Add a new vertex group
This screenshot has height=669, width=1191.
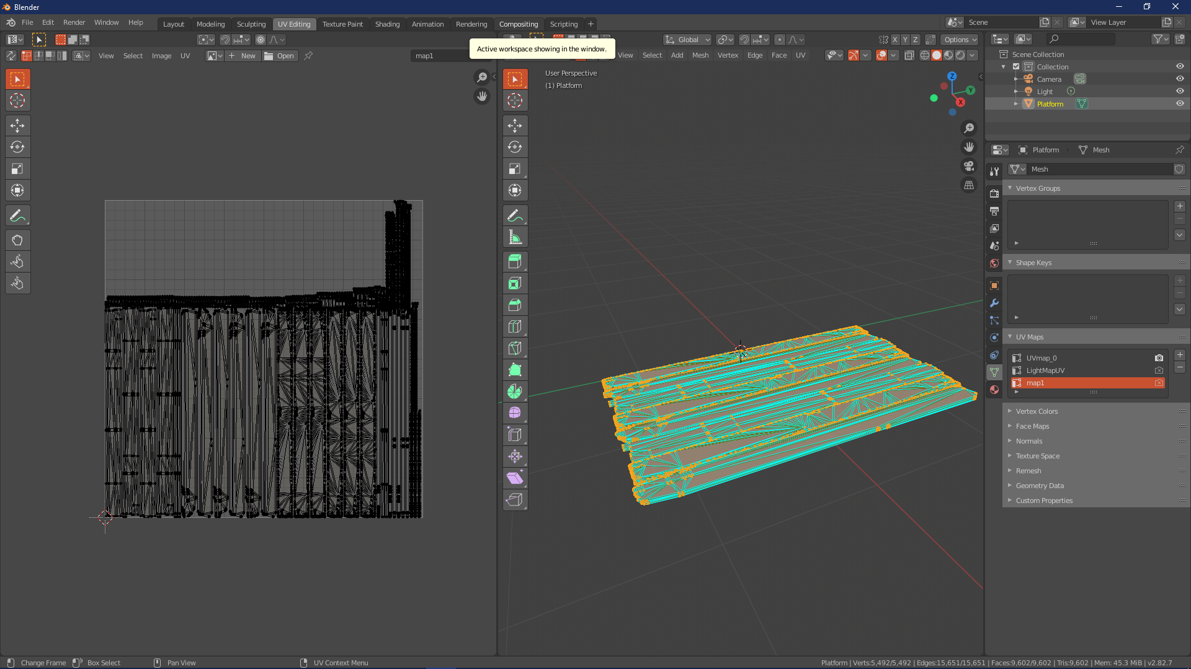1180,207
